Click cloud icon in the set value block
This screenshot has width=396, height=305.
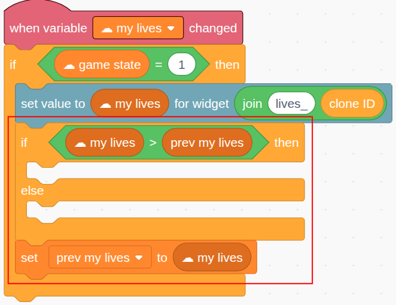(x=105, y=105)
